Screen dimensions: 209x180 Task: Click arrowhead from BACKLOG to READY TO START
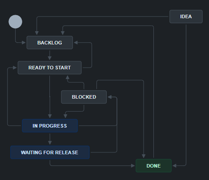[50, 58]
